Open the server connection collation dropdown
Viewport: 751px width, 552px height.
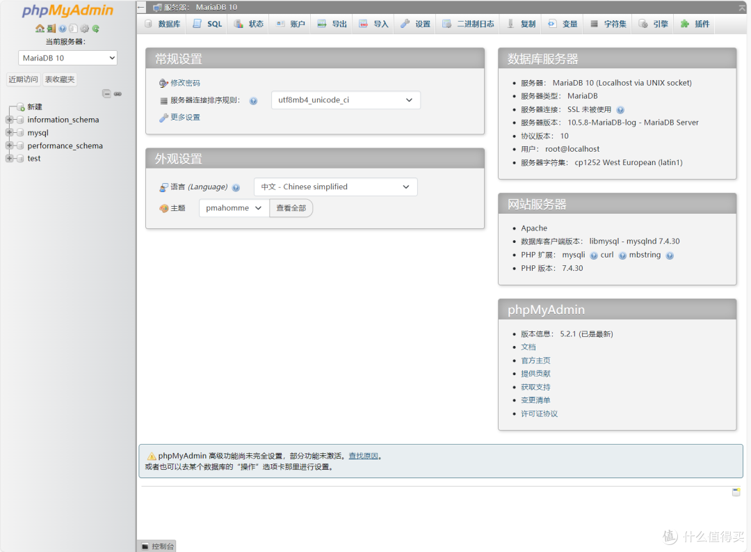click(x=345, y=100)
